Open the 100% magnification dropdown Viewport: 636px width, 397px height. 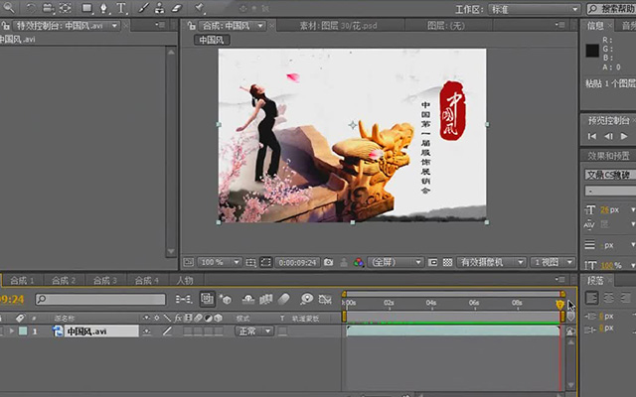[x=220, y=262]
